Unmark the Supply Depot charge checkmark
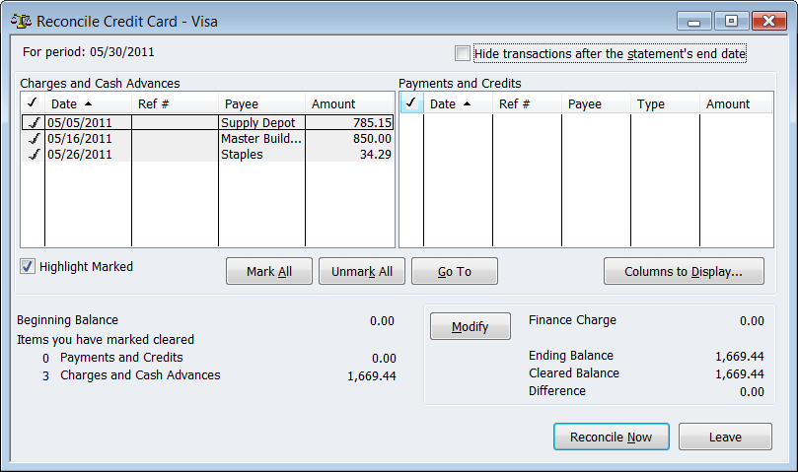 [x=33, y=123]
